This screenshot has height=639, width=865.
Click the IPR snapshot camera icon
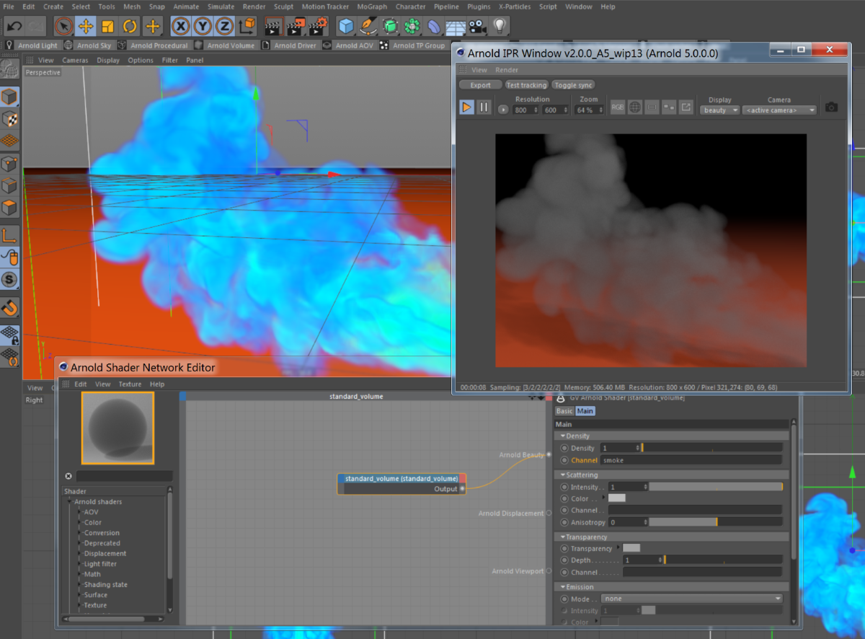831,107
